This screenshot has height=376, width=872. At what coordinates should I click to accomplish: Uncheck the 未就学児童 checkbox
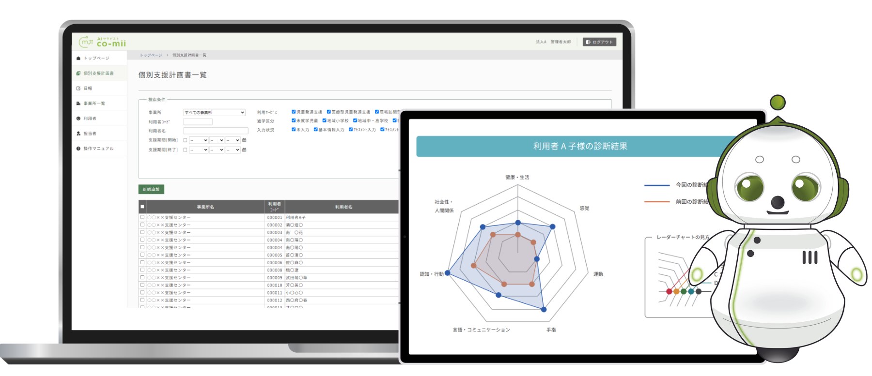pyautogui.click(x=294, y=120)
